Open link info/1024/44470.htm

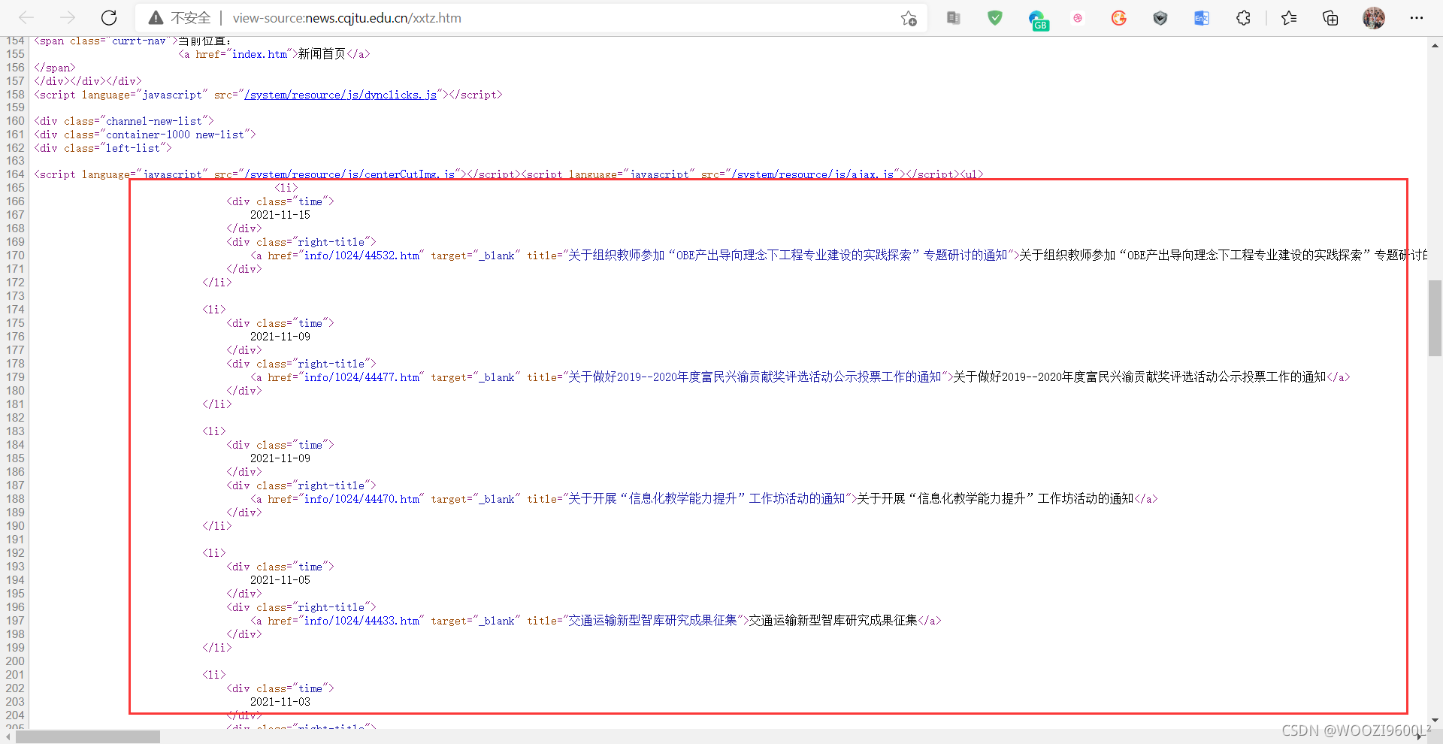[362, 499]
